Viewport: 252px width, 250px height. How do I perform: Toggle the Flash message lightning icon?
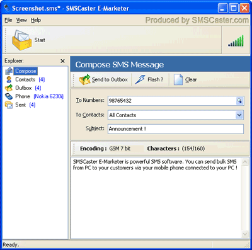point(140,79)
